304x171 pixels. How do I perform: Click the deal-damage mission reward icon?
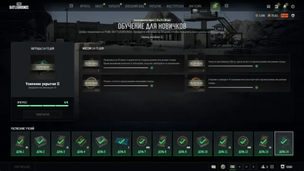click(196, 63)
